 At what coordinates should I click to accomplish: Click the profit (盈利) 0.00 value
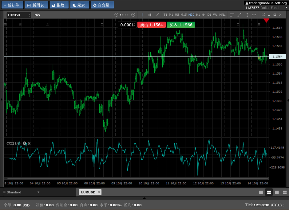pos(137,205)
